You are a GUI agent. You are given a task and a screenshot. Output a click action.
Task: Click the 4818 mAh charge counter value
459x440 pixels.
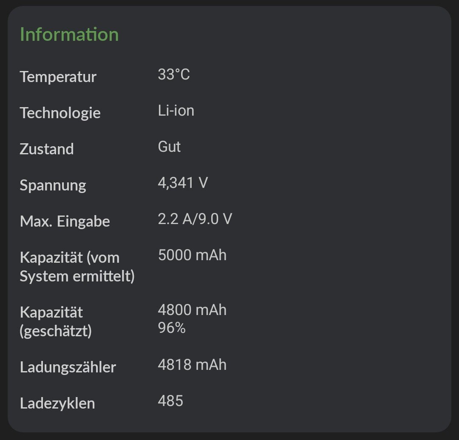192,365
